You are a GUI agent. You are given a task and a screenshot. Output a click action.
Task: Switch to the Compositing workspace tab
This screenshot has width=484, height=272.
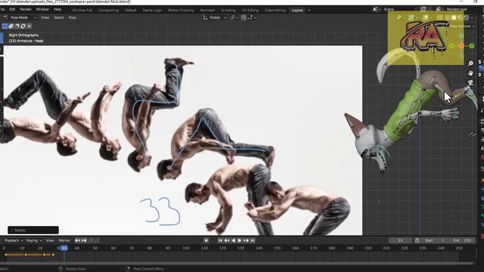click(108, 10)
